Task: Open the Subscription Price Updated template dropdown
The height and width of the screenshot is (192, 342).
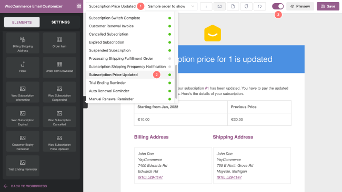Action: (x=112, y=6)
